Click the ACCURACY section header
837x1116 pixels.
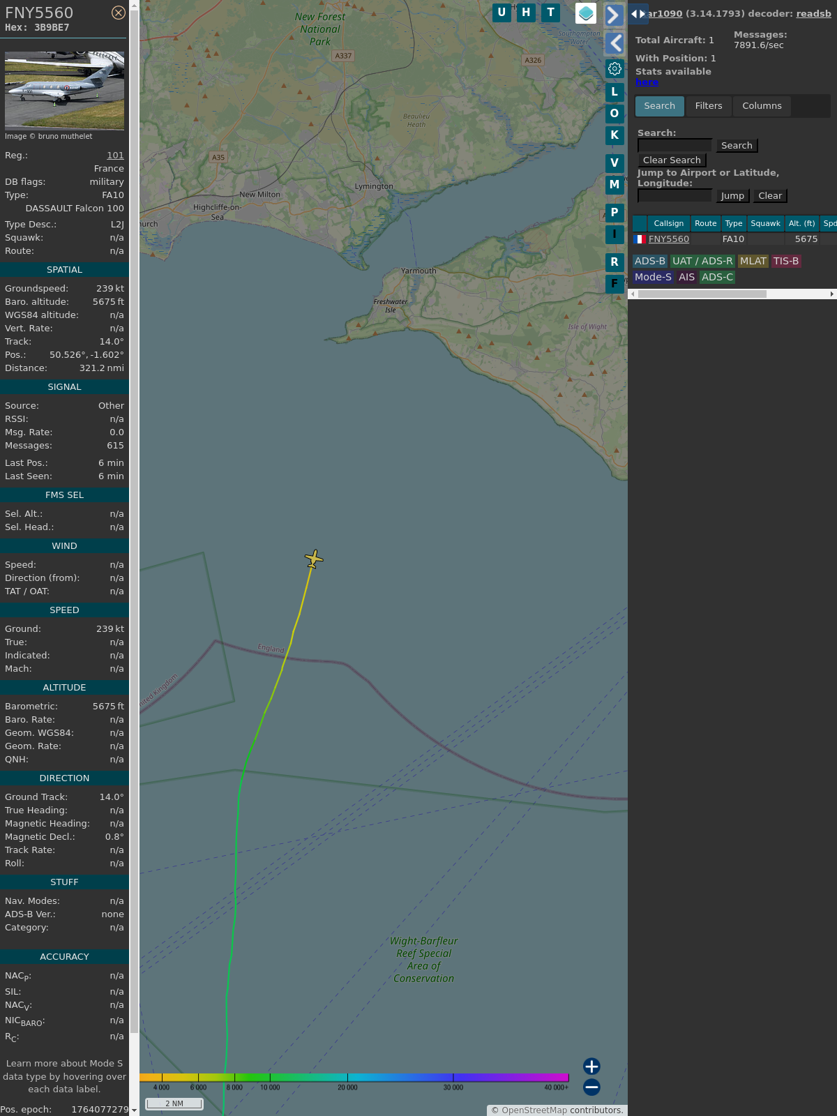click(x=64, y=957)
